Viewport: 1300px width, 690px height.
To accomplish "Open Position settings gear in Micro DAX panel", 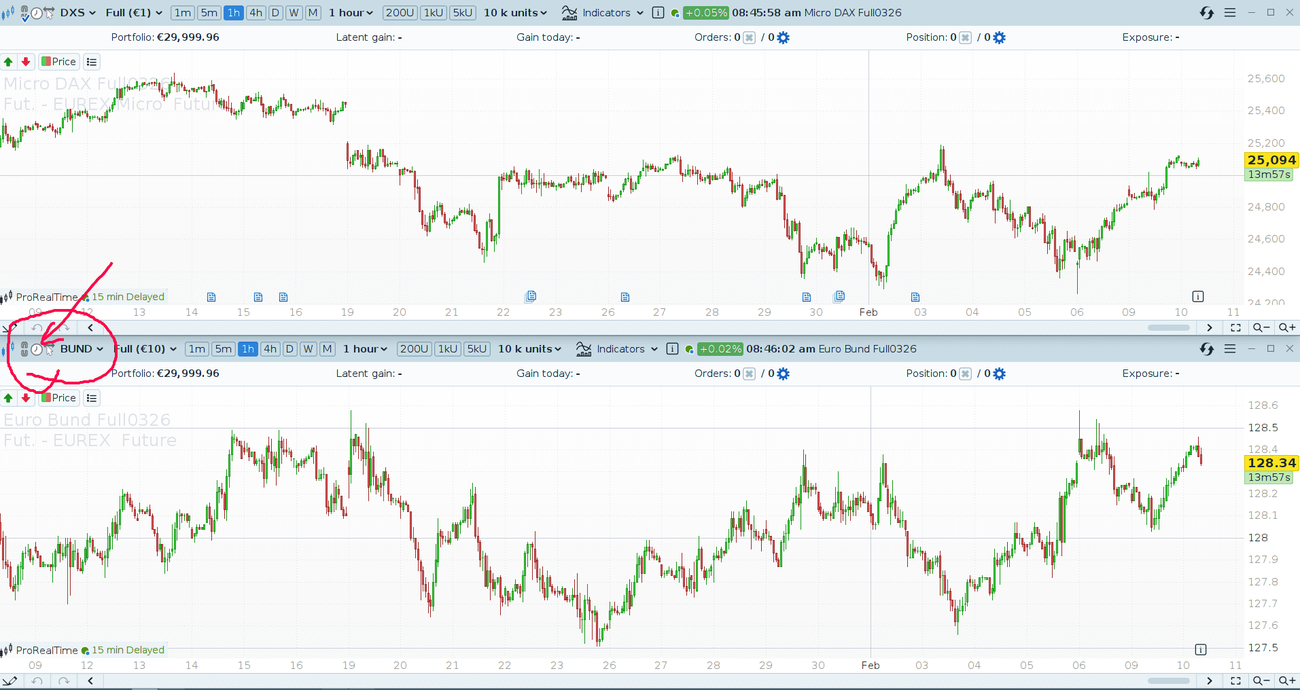I will pyautogui.click(x=999, y=37).
